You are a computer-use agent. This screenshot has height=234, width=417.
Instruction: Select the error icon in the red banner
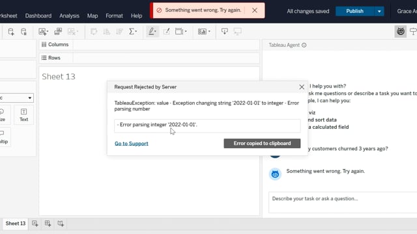(159, 10)
